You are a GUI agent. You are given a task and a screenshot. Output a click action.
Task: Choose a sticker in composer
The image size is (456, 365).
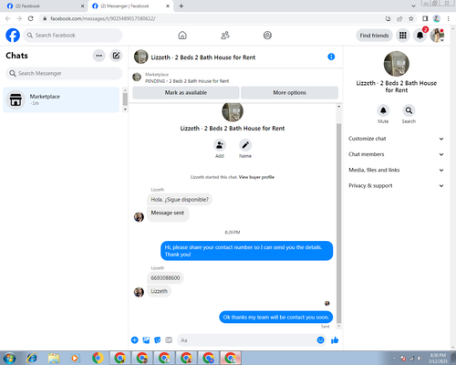(x=158, y=340)
